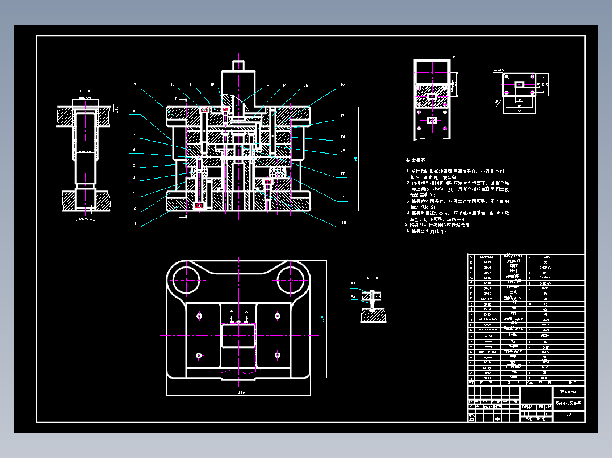Click the B---B section view title
This screenshot has width=612, height=458.
[x=84, y=91]
